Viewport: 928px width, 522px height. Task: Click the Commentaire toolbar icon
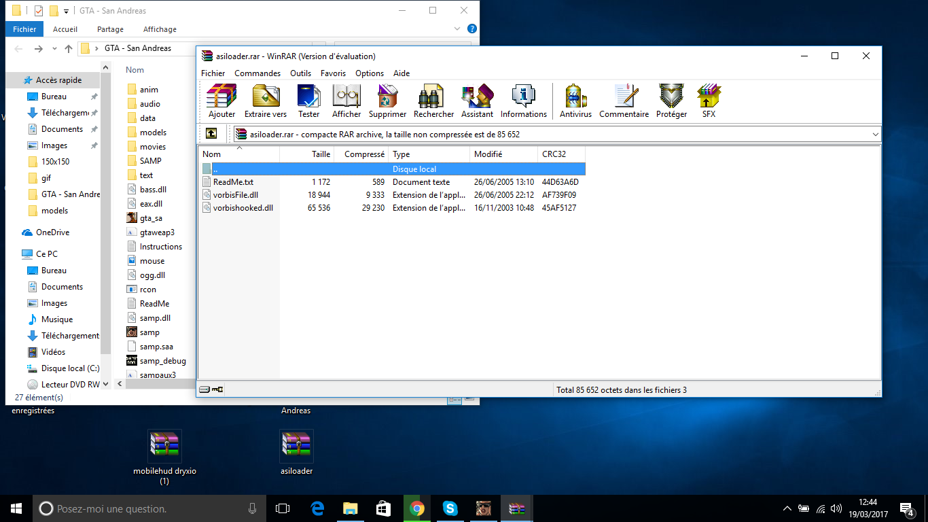pyautogui.click(x=624, y=101)
